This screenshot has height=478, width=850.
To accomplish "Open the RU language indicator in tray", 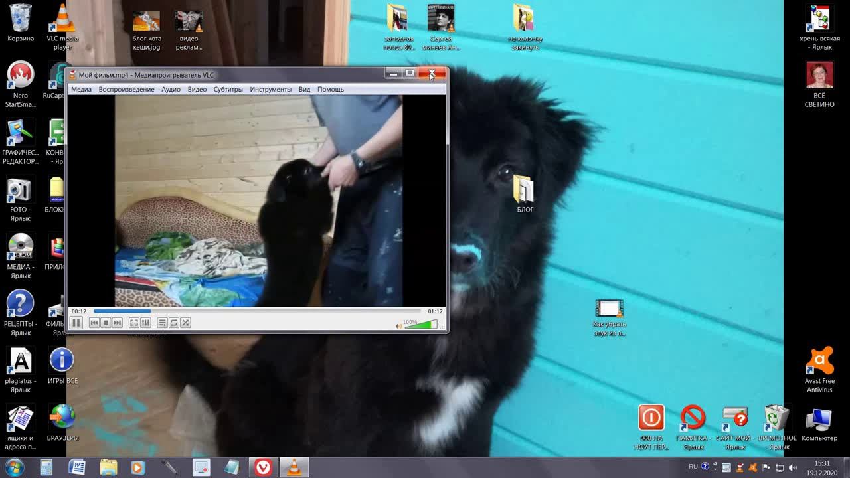I will coord(693,467).
